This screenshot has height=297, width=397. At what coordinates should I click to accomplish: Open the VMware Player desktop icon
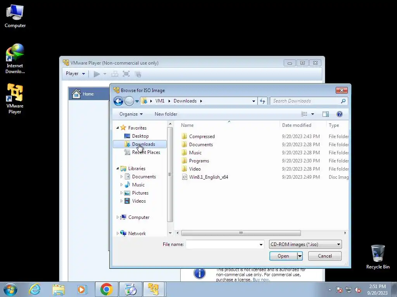click(x=15, y=99)
